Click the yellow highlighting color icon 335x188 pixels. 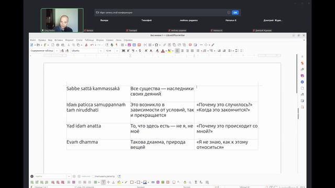point(170,51)
